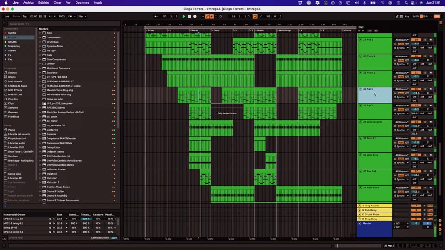Image resolution: width=445 pixels, height=250 pixels.
Task: Open the Samples category
Action: click(x=13, y=108)
